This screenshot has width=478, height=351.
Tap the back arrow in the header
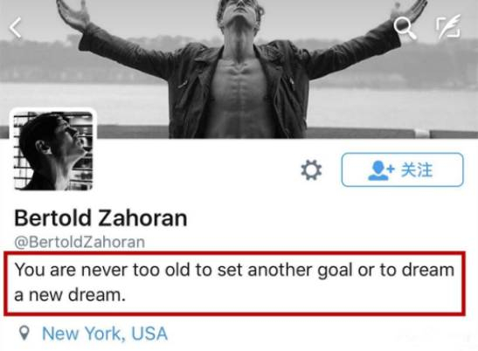(15, 28)
